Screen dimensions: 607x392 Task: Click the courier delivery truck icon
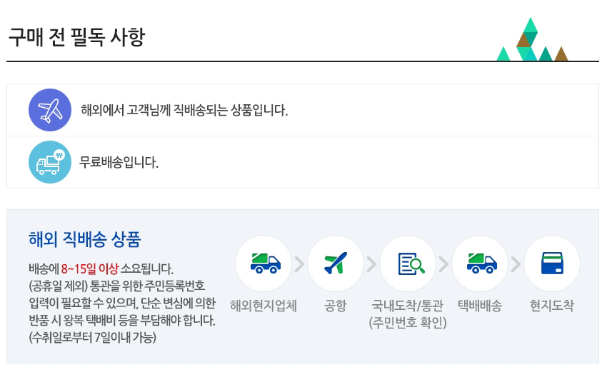[x=480, y=263]
